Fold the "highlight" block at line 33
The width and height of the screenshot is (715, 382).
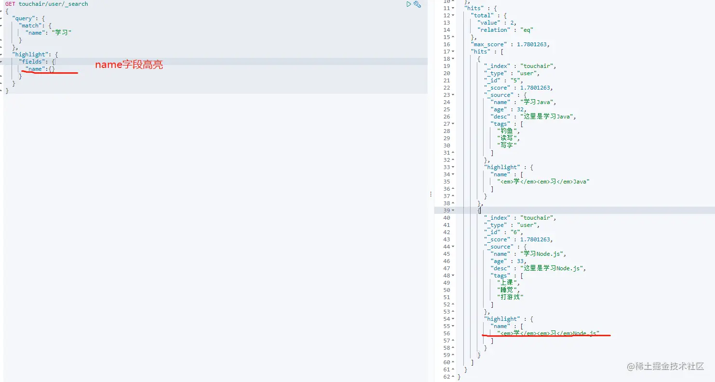pyautogui.click(x=454, y=167)
